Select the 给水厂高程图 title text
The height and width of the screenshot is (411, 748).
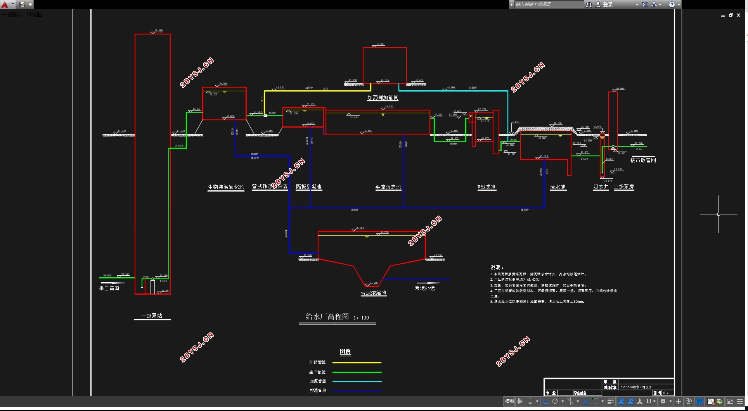pos(327,317)
